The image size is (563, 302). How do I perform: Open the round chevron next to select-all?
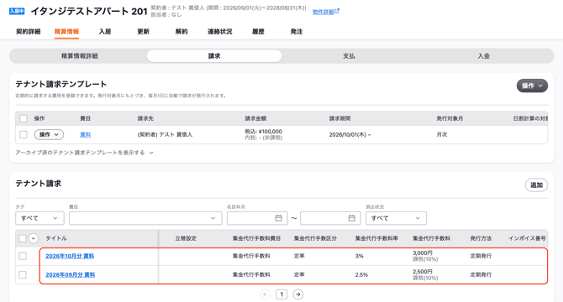[x=34, y=238]
